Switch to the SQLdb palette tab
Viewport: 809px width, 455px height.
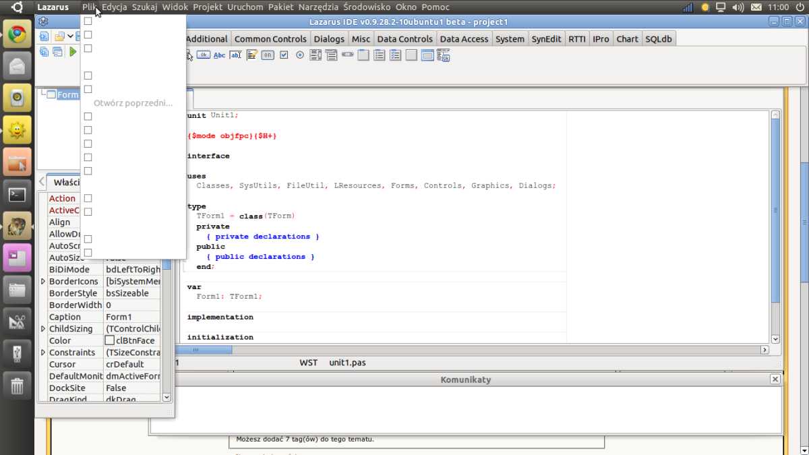tap(659, 39)
